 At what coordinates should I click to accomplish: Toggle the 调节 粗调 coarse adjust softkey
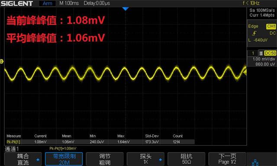point(105,159)
